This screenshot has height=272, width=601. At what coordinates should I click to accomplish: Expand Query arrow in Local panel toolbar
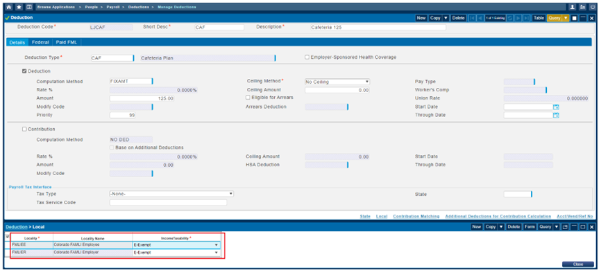(x=557, y=227)
